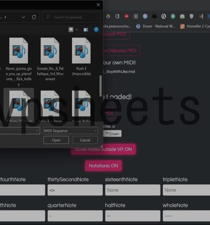Click Open in the file dialog
The image size is (210, 225).
(x=56, y=140)
